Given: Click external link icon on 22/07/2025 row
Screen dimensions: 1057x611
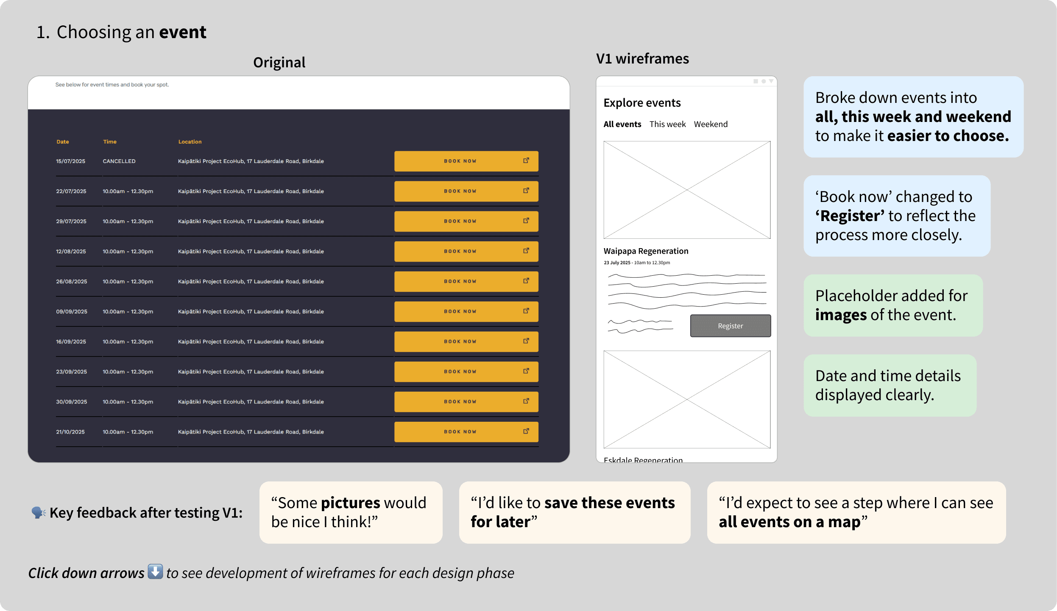Looking at the screenshot, I should 526,191.
